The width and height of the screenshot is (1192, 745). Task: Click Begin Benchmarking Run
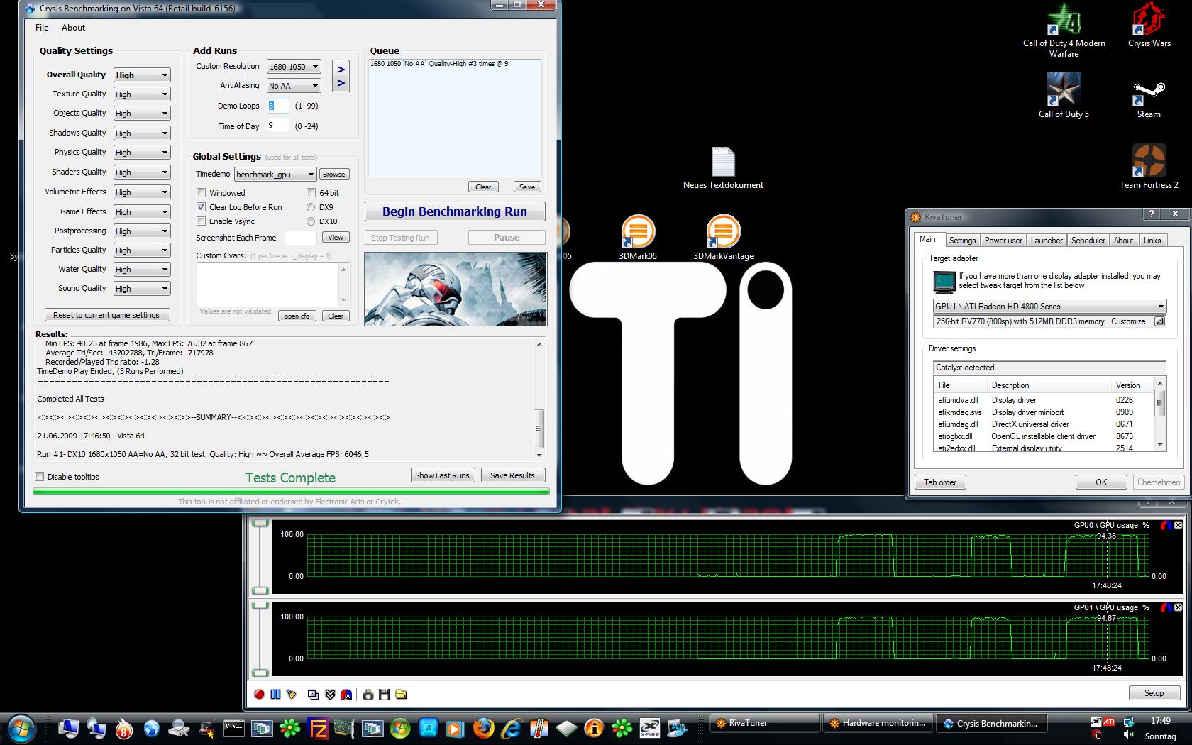(x=455, y=211)
